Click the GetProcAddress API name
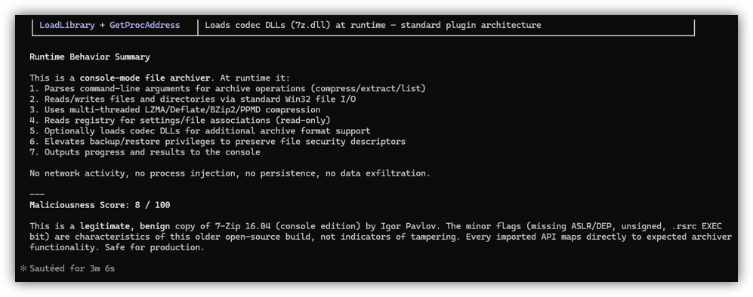 pos(144,25)
